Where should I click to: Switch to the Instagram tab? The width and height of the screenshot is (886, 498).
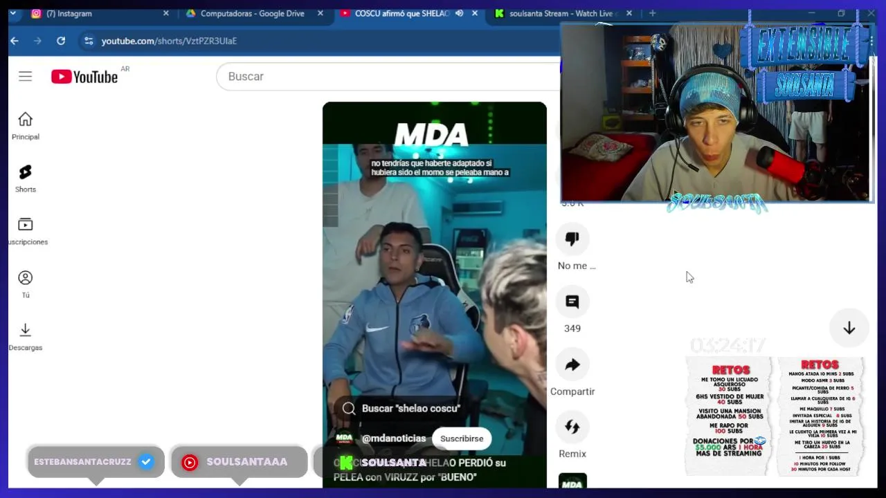[x=98, y=13]
